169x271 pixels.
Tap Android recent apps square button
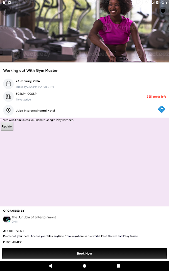pos(119,266)
